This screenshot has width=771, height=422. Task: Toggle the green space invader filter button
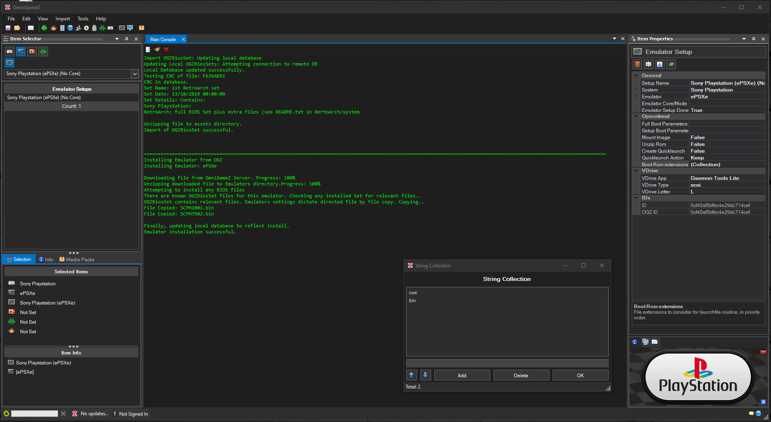pos(43,52)
